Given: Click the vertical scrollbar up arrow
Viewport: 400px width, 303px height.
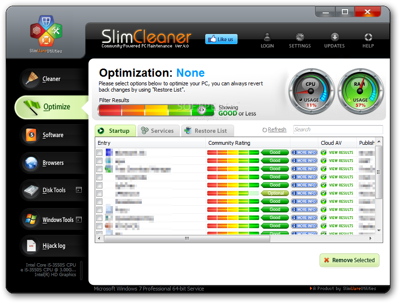Looking at the screenshot, I should pos(379,141).
